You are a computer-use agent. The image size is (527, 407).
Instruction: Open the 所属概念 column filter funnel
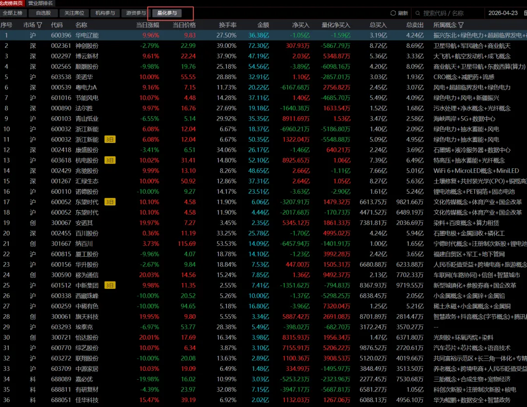[461, 25]
